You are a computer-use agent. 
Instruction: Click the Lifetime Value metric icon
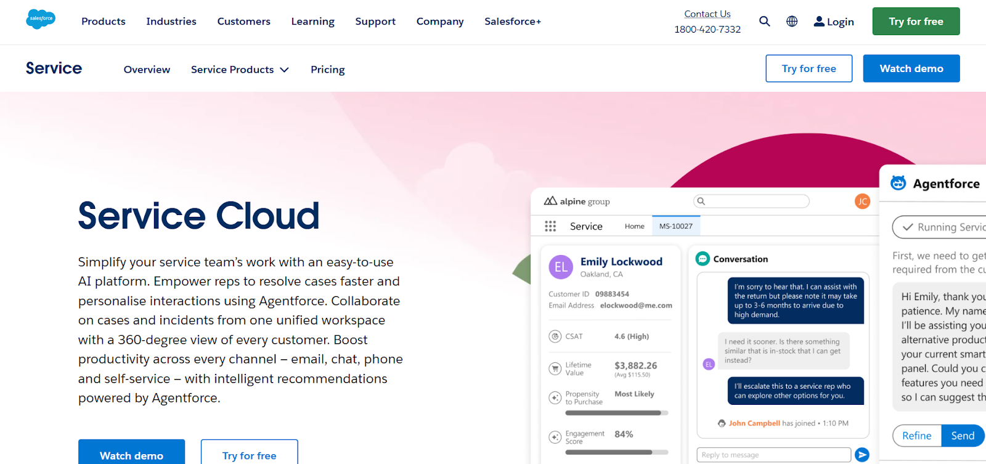(x=555, y=369)
